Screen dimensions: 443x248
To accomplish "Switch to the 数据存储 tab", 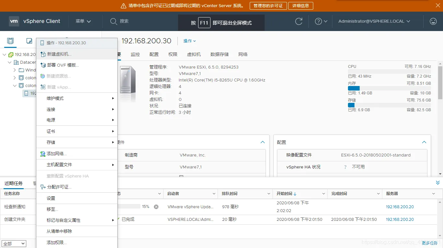I will click(220, 54).
